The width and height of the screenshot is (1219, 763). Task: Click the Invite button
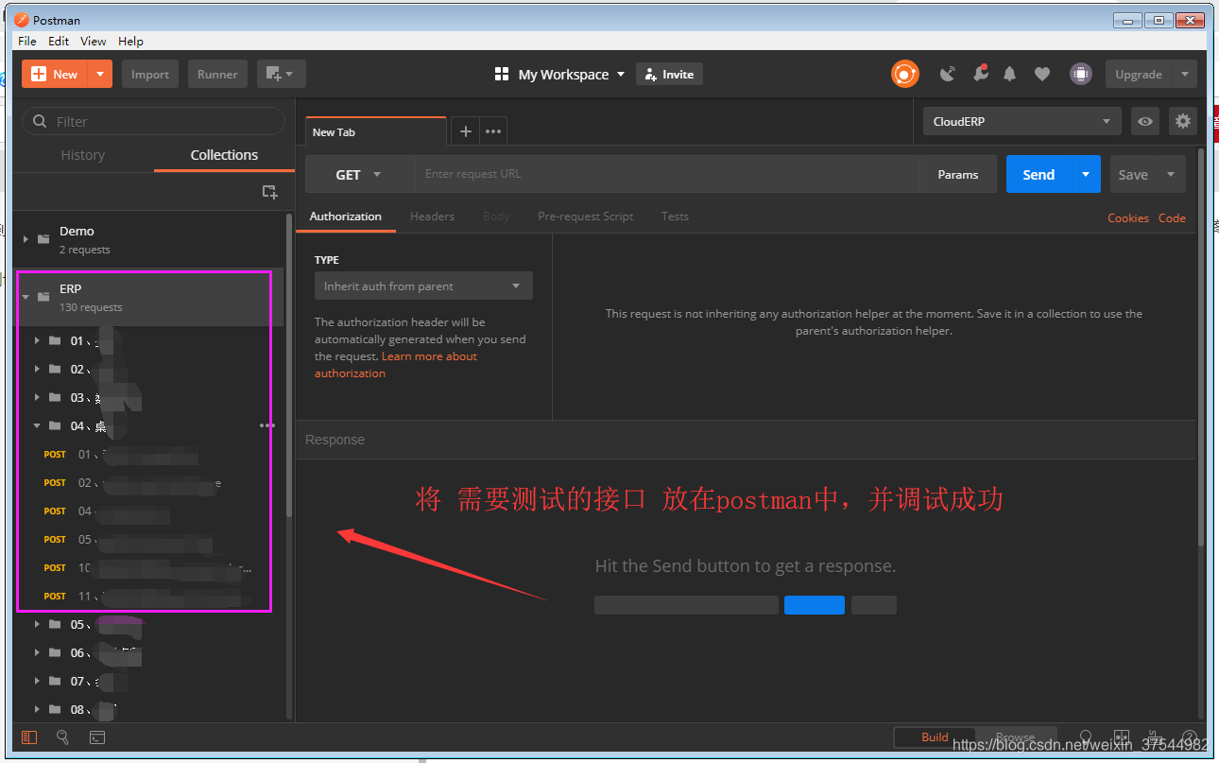669,74
